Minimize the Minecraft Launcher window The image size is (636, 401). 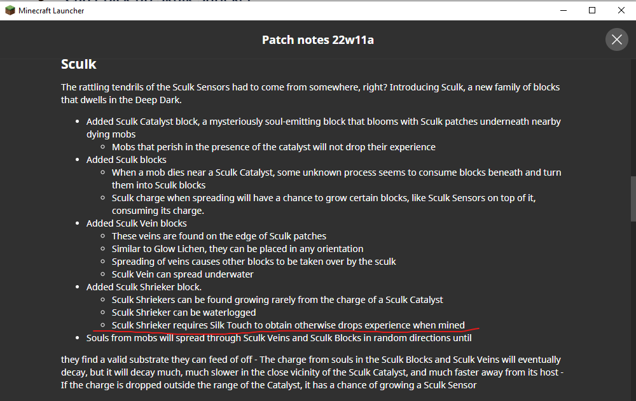pos(562,10)
